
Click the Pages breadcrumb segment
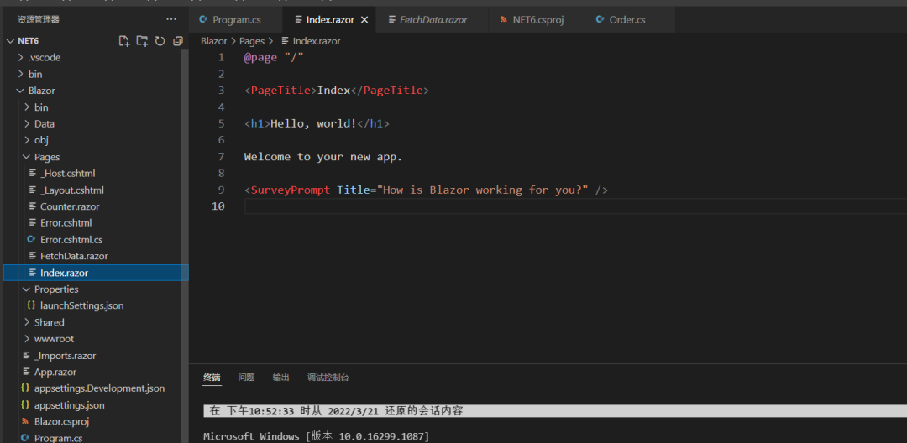[252, 41]
